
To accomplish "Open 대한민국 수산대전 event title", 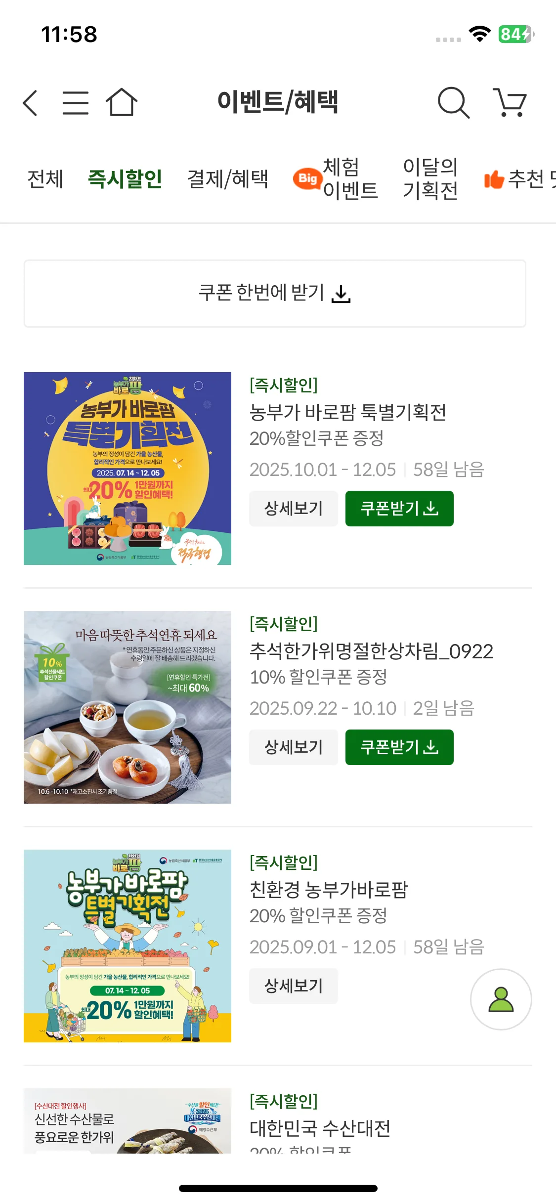I will tap(320, 1128).
